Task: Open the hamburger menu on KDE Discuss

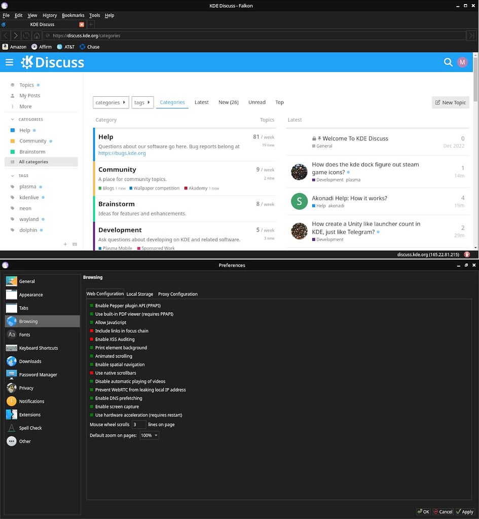Action: click(x=9, y=62)
